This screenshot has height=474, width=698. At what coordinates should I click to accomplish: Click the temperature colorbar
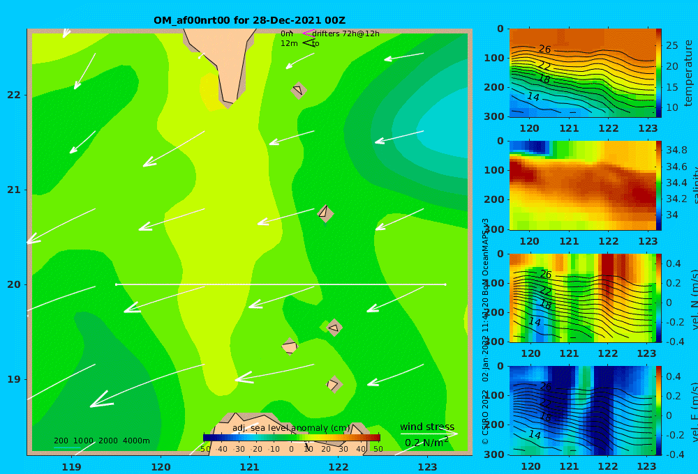(x=658, y=73)
